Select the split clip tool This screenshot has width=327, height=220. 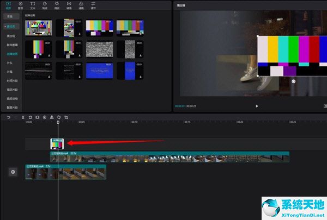point(22,117)
